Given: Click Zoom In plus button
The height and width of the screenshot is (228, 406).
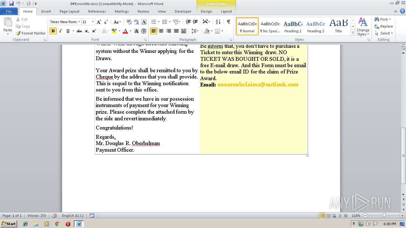Looking at the screenshot, I should (402, 216).
